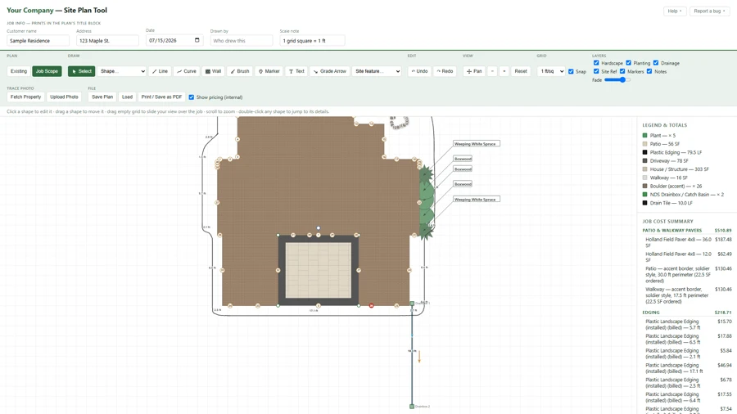Click the Date field showing 07/15/2026
Image resolution: width=737 pixels, height=414 pixels.
174,40
